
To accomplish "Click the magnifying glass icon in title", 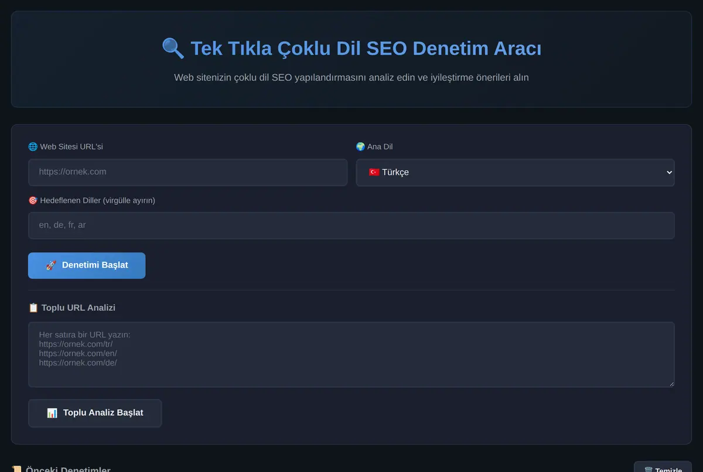I will (173, 48).
